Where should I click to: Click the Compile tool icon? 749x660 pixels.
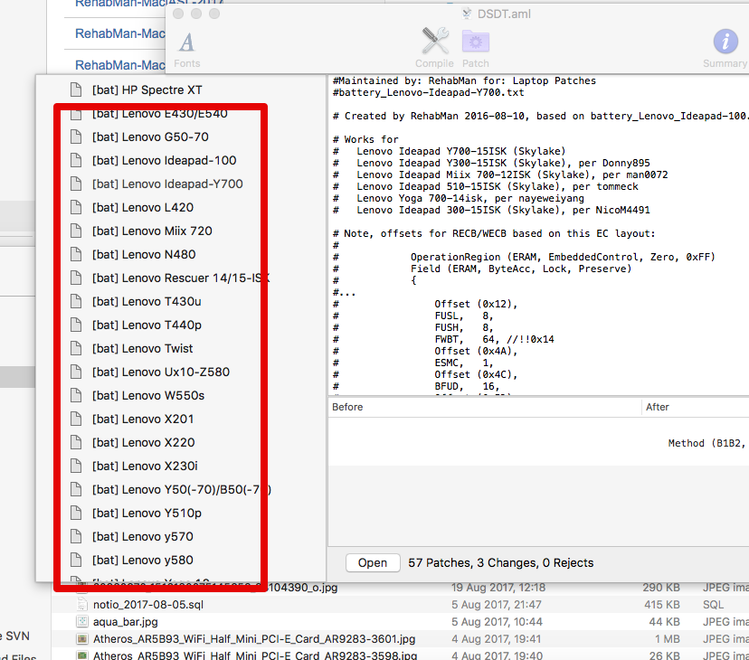435,41
